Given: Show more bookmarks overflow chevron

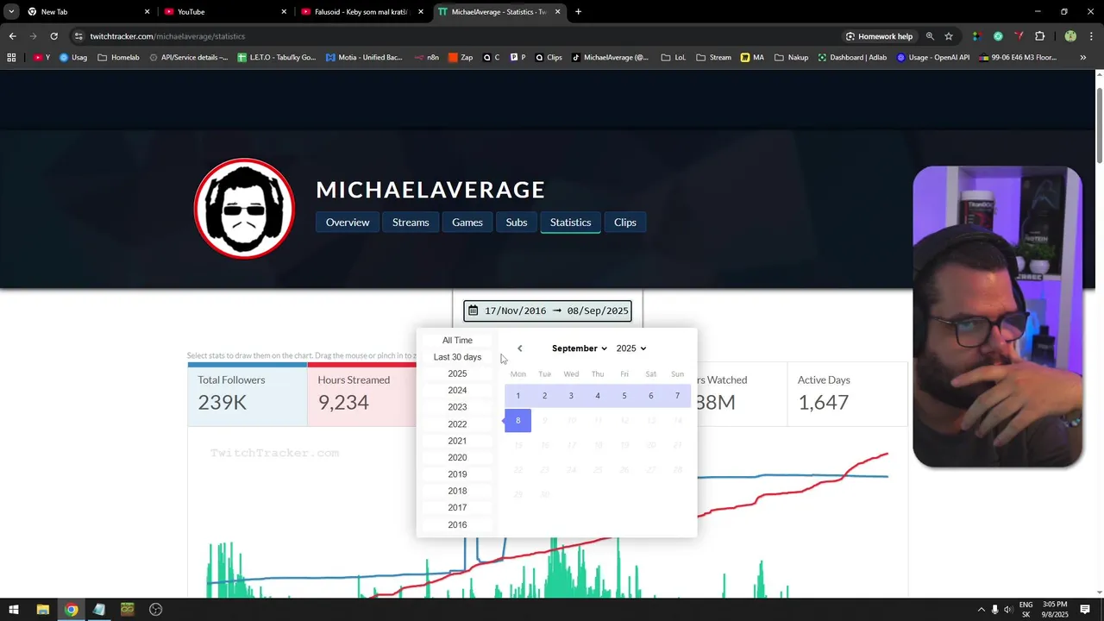Looking at the screenshot, I should 1083,58.
